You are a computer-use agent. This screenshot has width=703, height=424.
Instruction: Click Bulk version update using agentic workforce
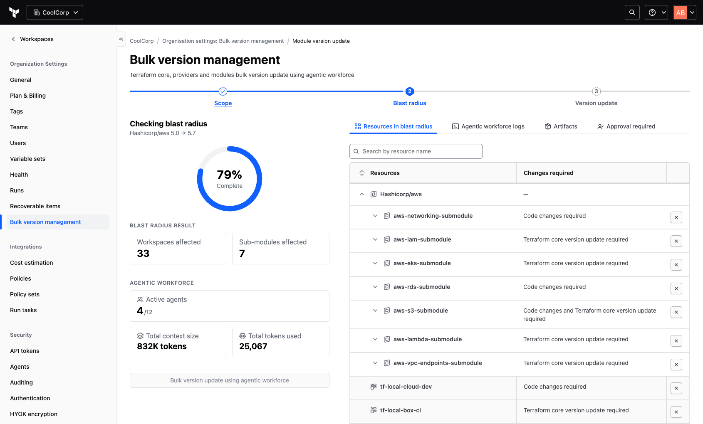click(x=230, y=380)
